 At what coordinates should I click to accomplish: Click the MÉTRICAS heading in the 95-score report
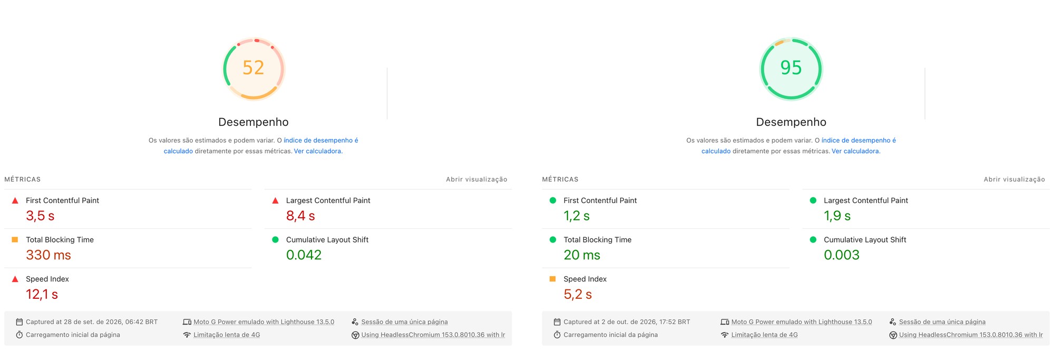[x=560, y=179]
